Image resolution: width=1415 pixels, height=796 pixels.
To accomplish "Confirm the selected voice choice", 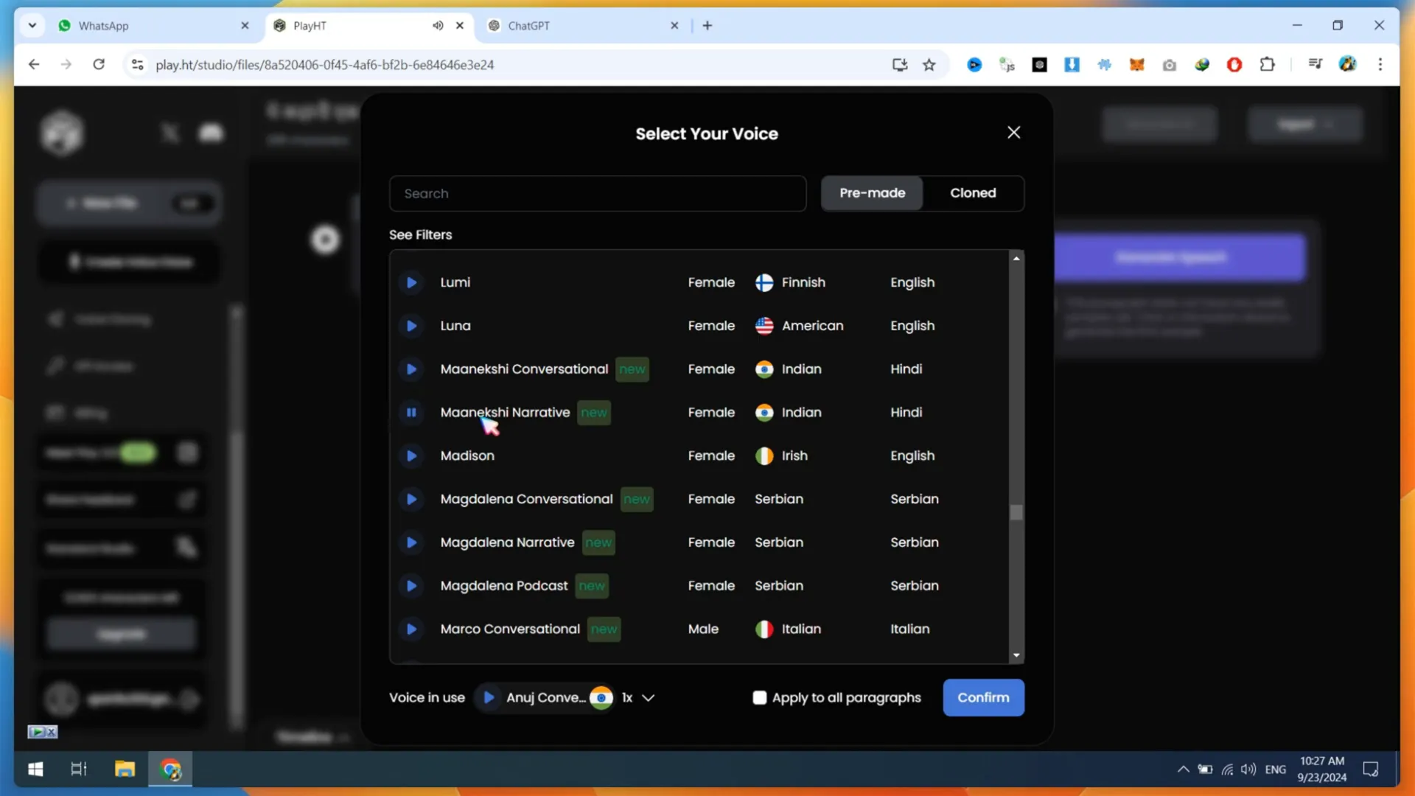I will tap(984, 696).
